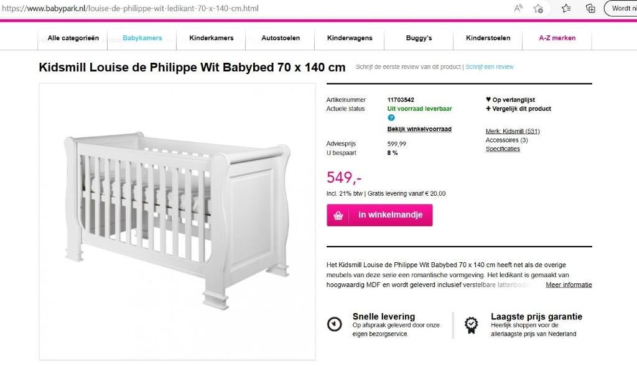The height and width of the screenshot is (366, 637).
Task: Follow the Merk: Kidsmill (531) link
Action: point(512,130)
